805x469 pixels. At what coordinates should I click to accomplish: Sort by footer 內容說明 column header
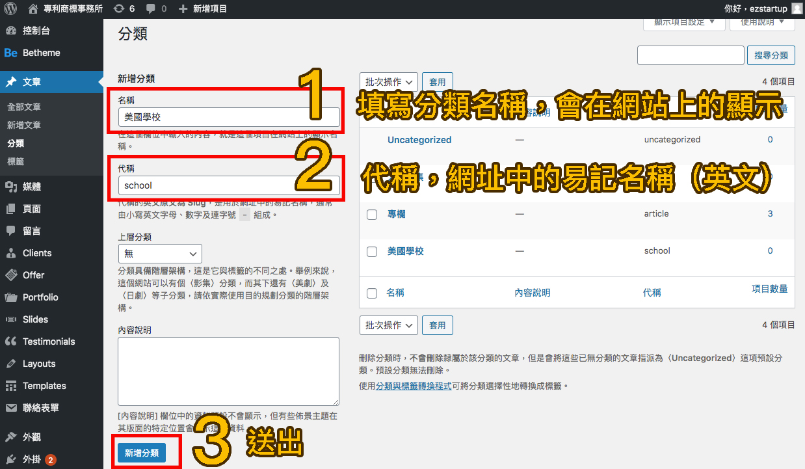tap(533, 293)
